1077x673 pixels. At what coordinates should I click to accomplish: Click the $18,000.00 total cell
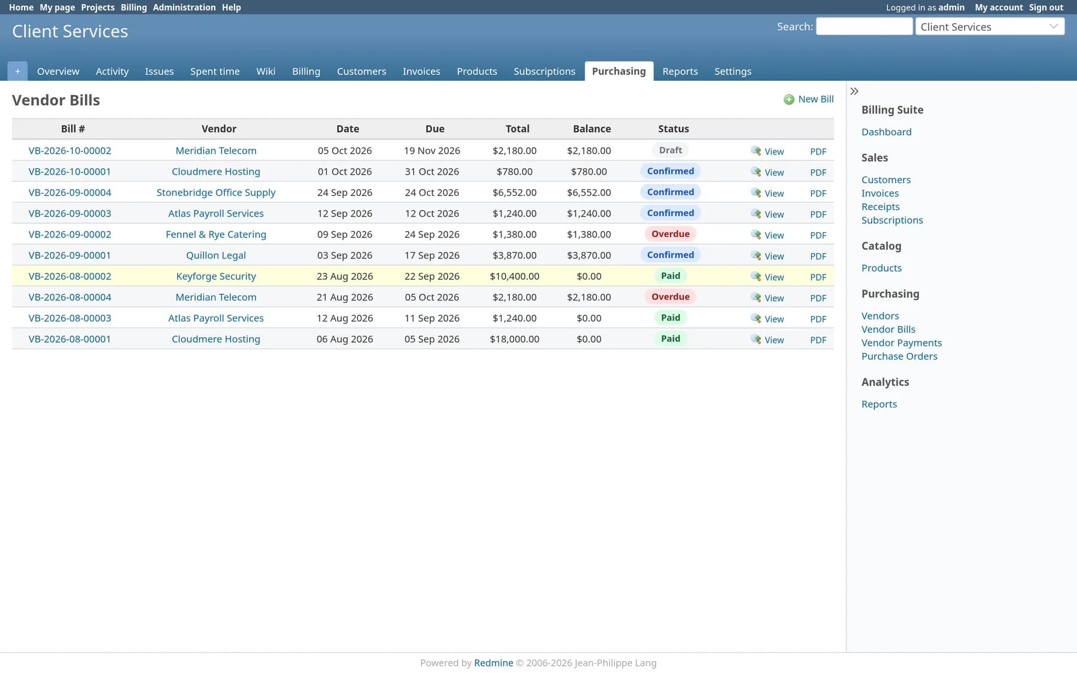click(x=515, y=339)
